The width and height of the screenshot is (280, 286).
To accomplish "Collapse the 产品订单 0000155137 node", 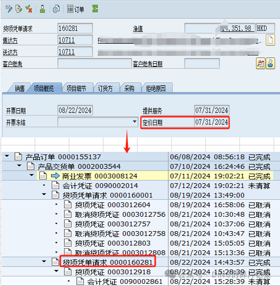I will [7, 156].
